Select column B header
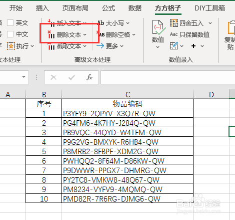Image resolution: width=235 pixels, height=220 pixels. point(44,94)
